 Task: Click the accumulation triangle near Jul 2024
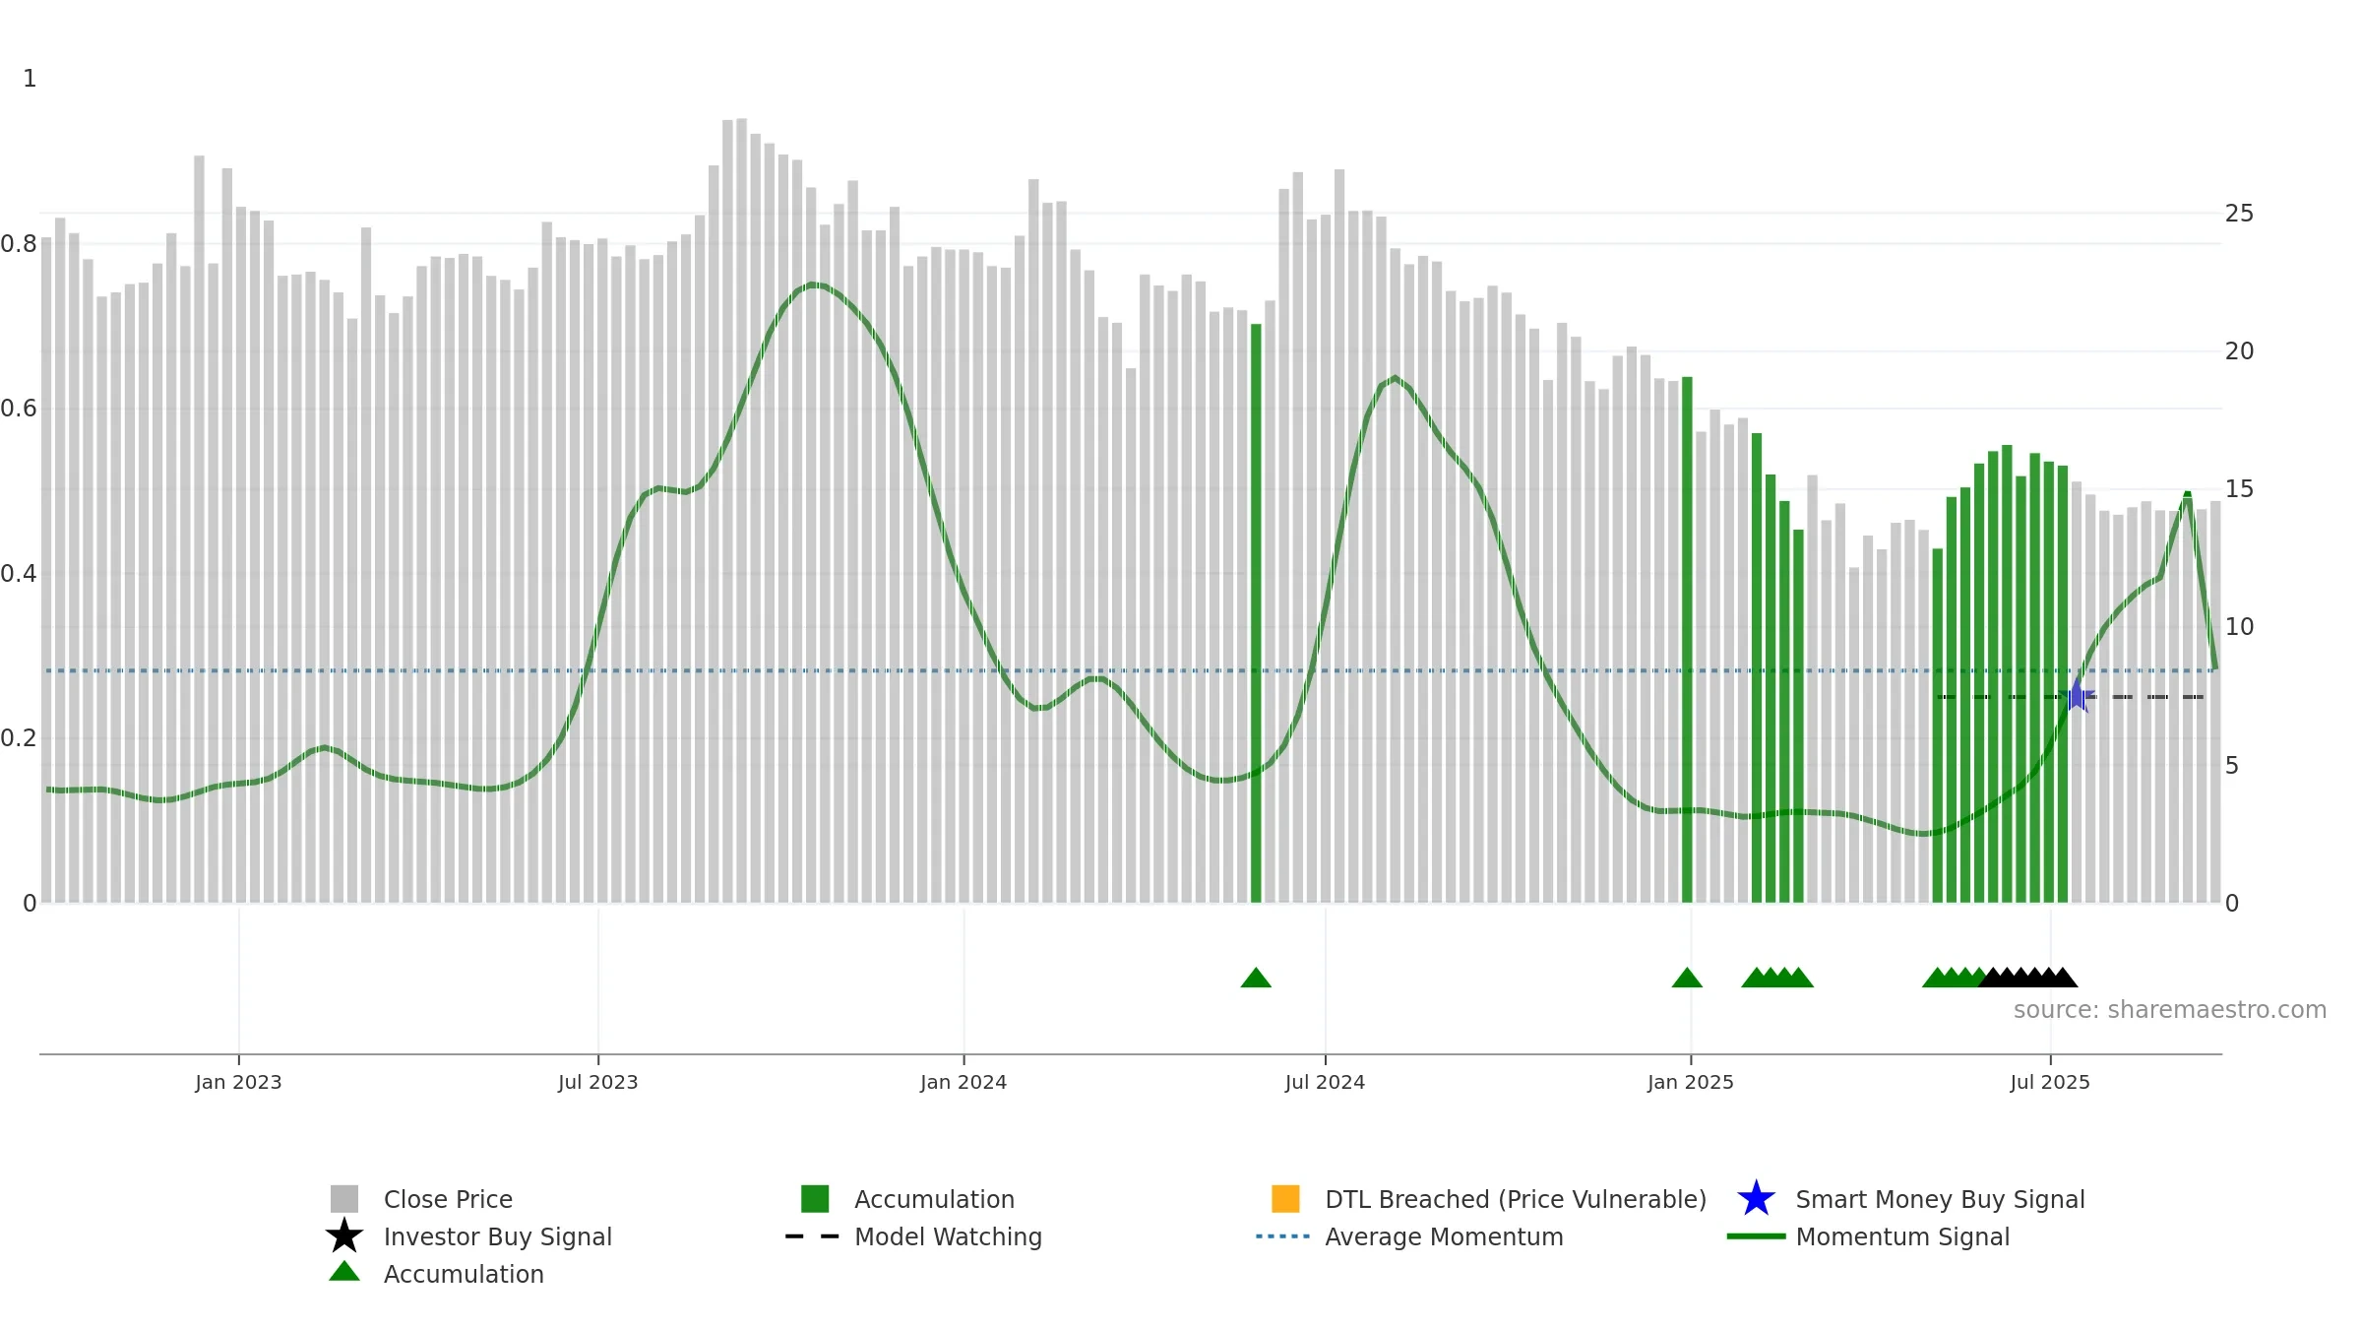pyautogui.click(x=1256, y=978)
